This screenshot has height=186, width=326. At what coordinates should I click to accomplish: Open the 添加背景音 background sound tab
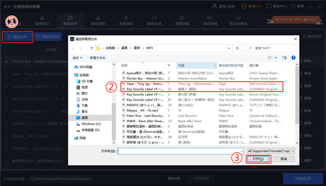coord(238,21)
